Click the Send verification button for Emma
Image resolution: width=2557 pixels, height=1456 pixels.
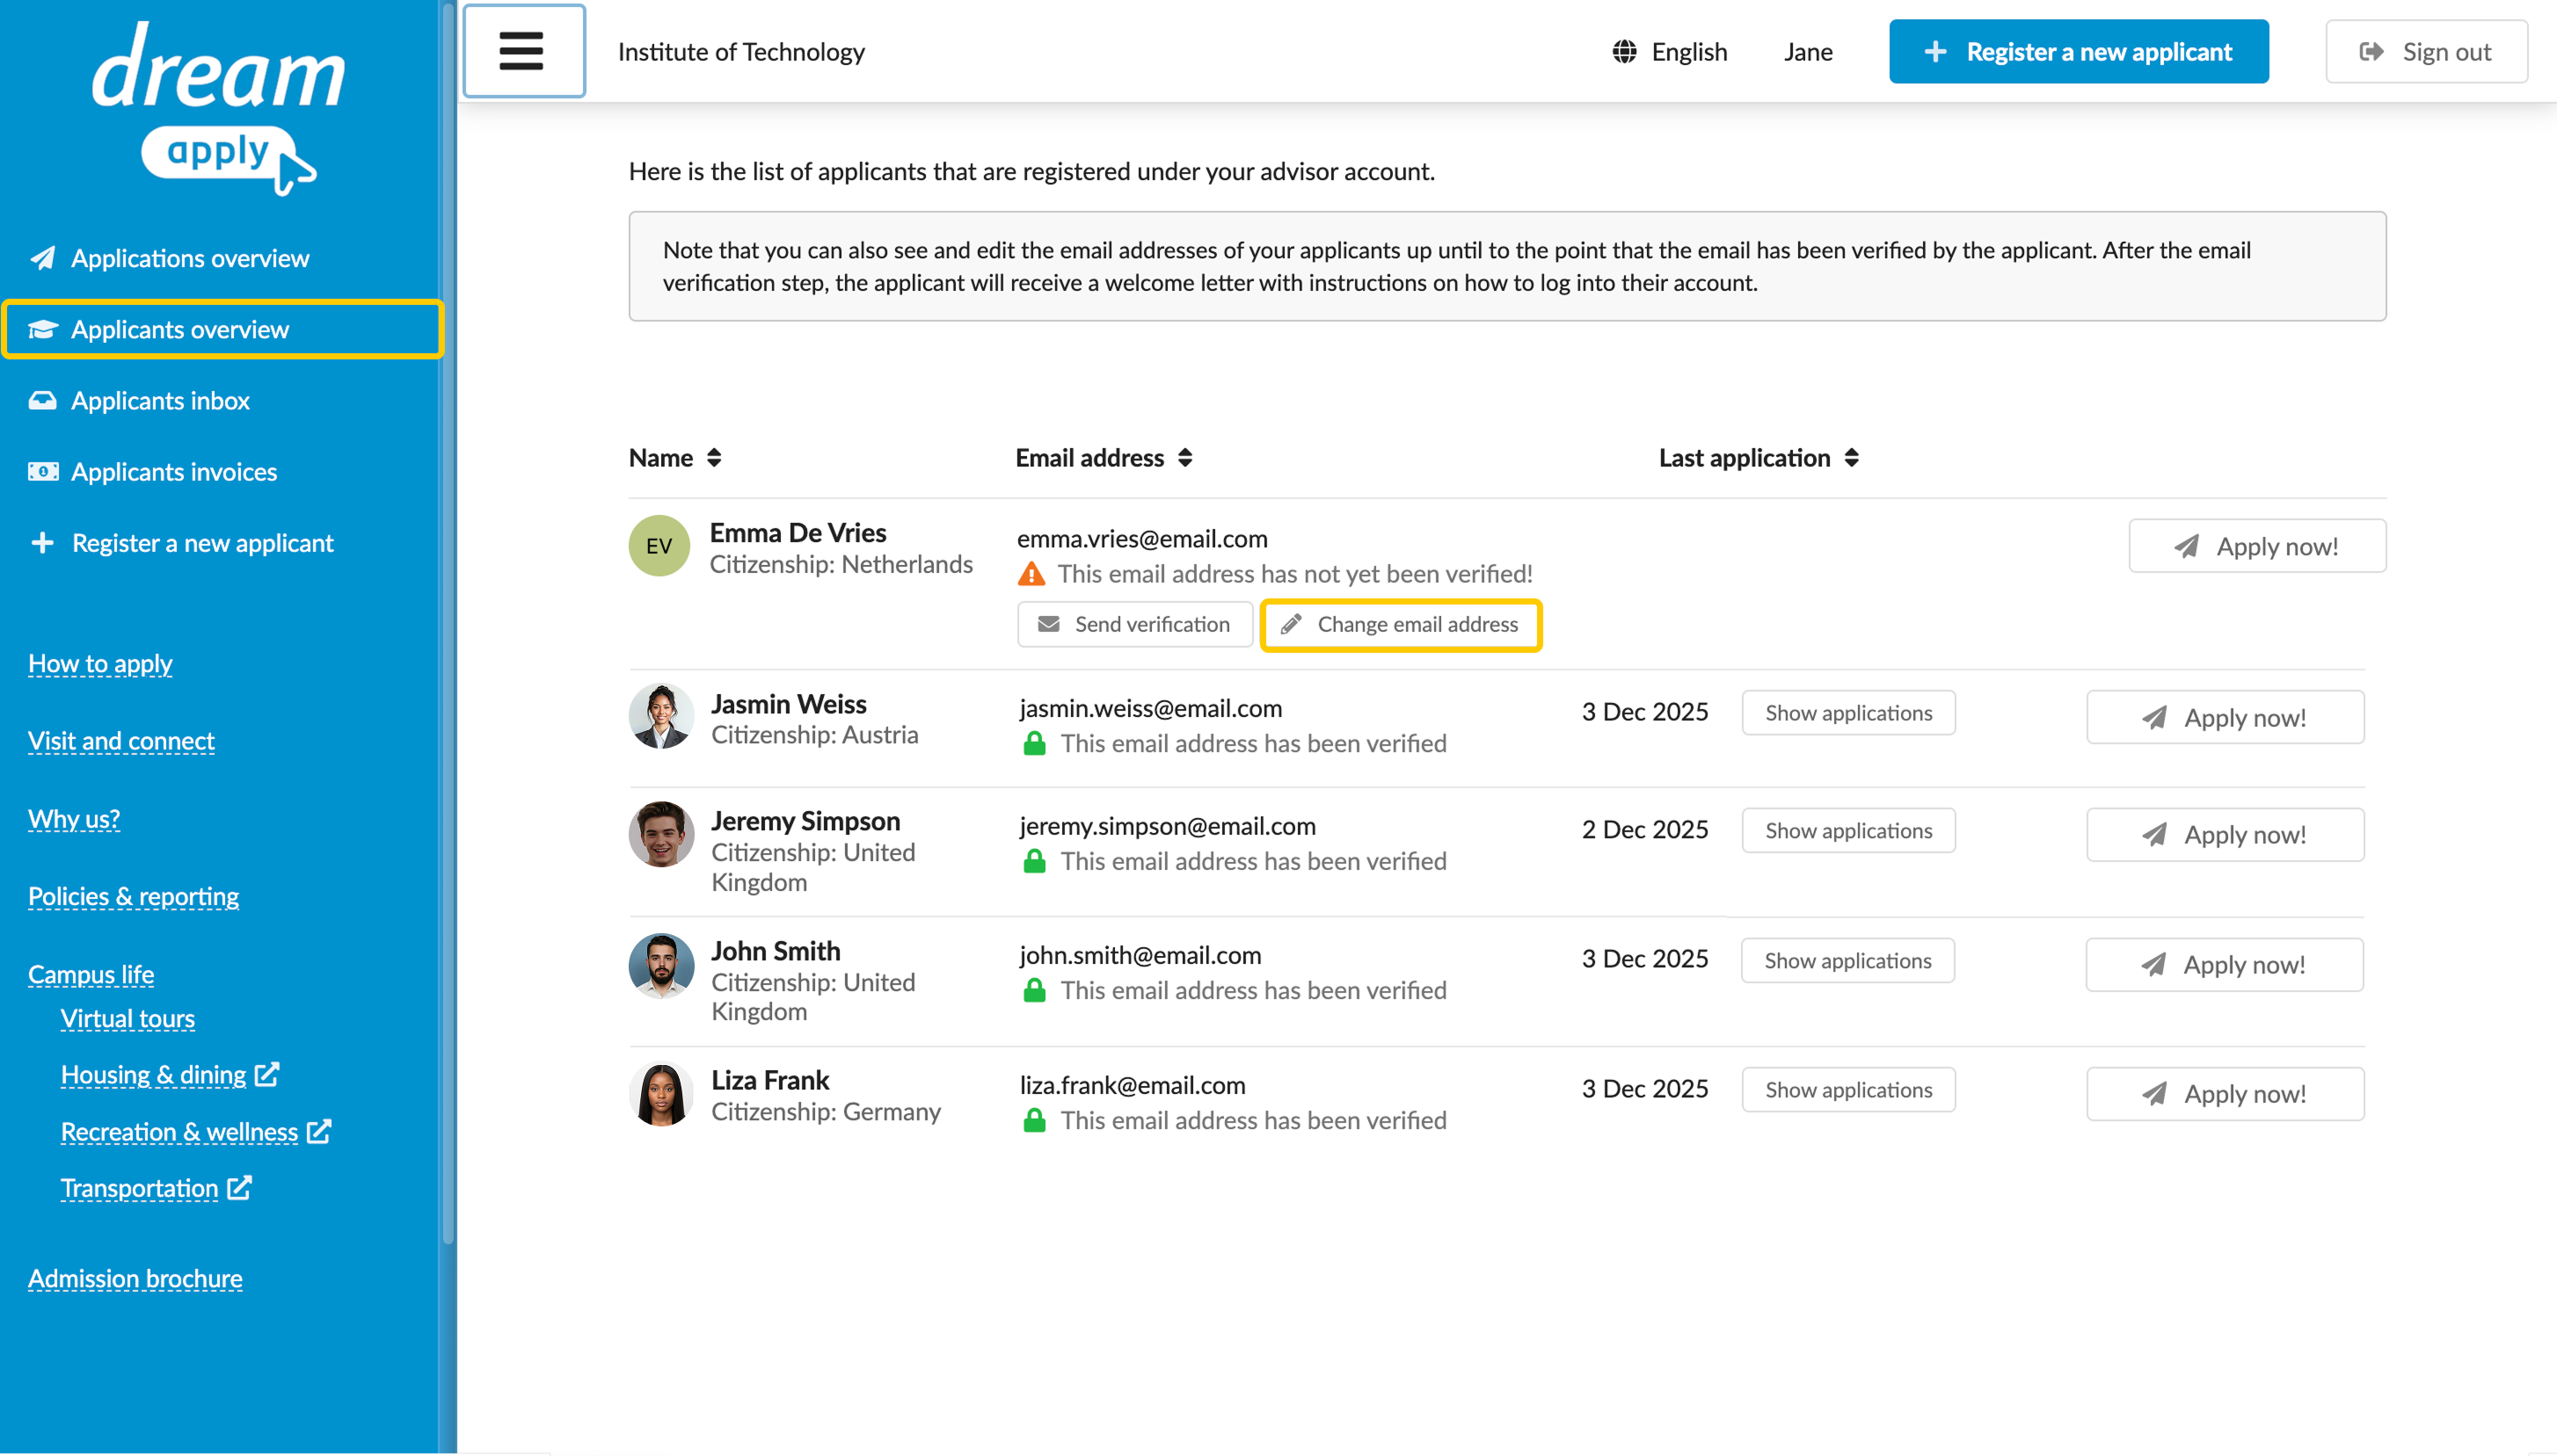point(1134,625)
